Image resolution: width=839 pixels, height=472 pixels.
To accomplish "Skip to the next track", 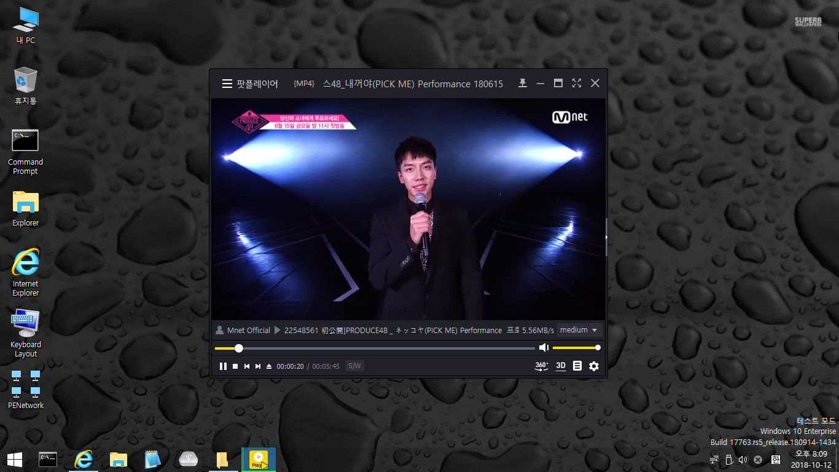I will [x=258, y=366].
